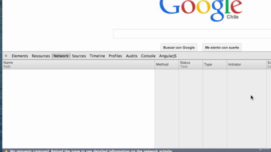
Task: Click the Me siento con suerte button
Action: tap(222, 47)
